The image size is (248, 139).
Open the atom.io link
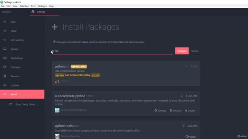pos(87,42)
